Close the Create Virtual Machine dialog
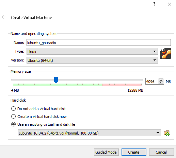The height and width of the screenshot is (158, 176). pos(170,4)
